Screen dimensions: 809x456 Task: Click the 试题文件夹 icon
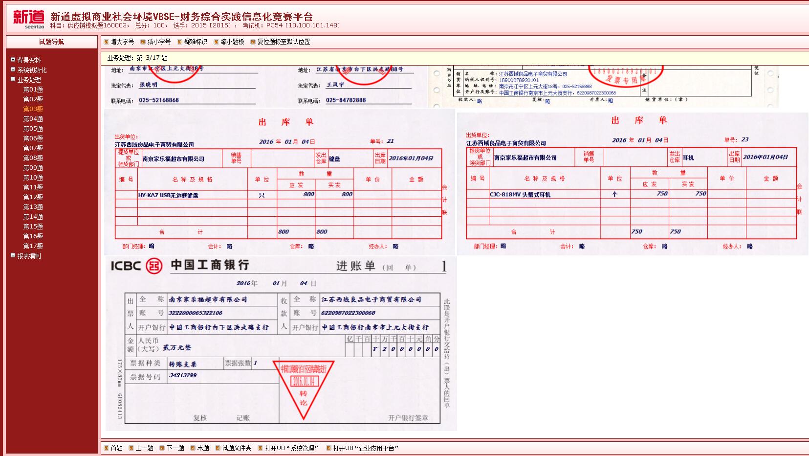point(218,448)
